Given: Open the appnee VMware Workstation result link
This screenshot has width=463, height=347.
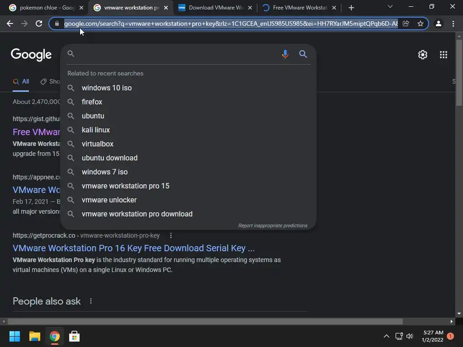Looking at the screenshot, I should (x=36, y=190).
